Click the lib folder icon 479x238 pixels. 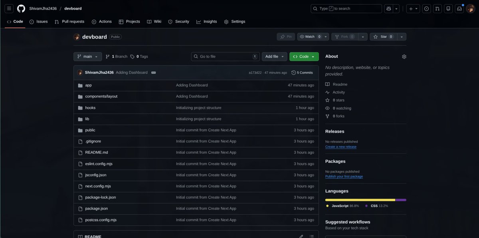pos(80,119)
